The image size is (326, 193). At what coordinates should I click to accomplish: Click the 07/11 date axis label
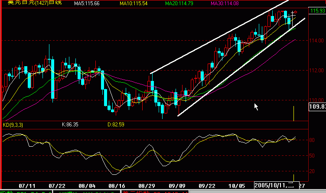pos(27,186)
